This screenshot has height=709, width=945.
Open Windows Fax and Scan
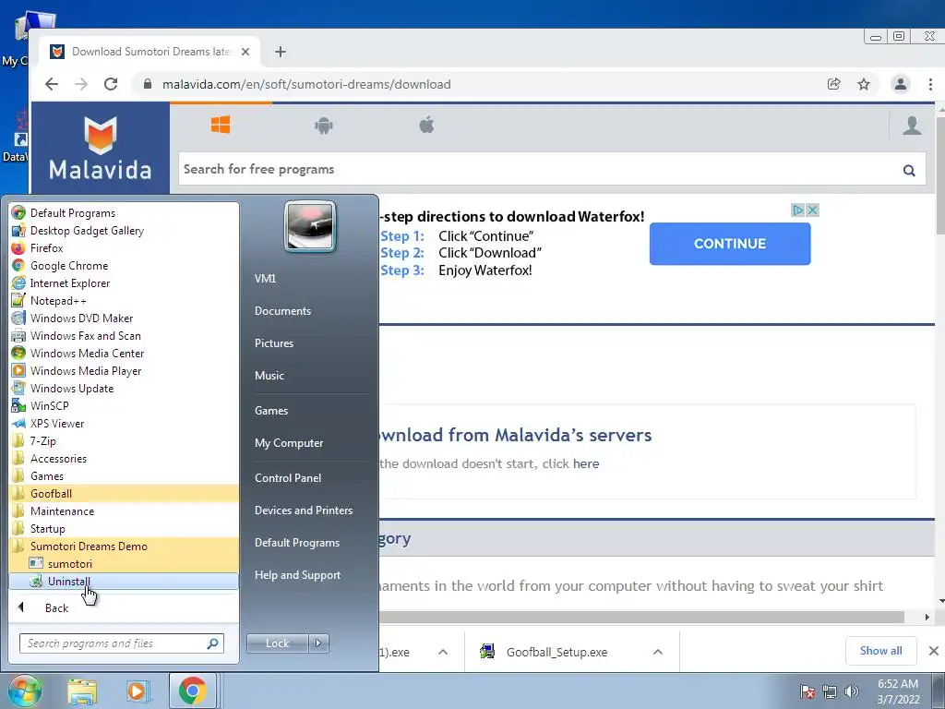124,335
